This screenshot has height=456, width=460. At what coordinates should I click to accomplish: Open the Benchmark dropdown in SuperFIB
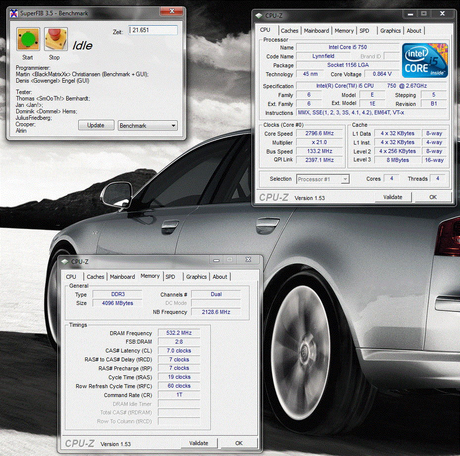(x=148, y=126)
